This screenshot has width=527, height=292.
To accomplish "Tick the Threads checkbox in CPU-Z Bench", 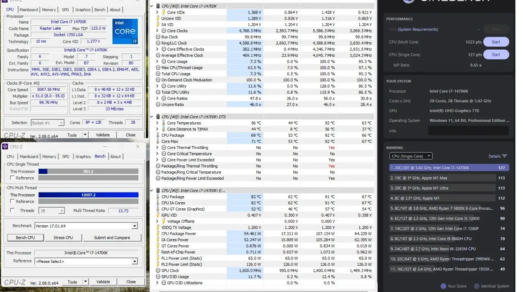I will tap(12, 210).
